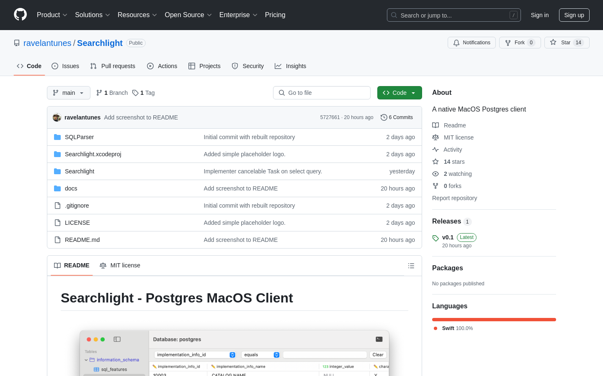Screen dimensions: 603x376
Task: Click the Go to file search field
Action: 322,93
